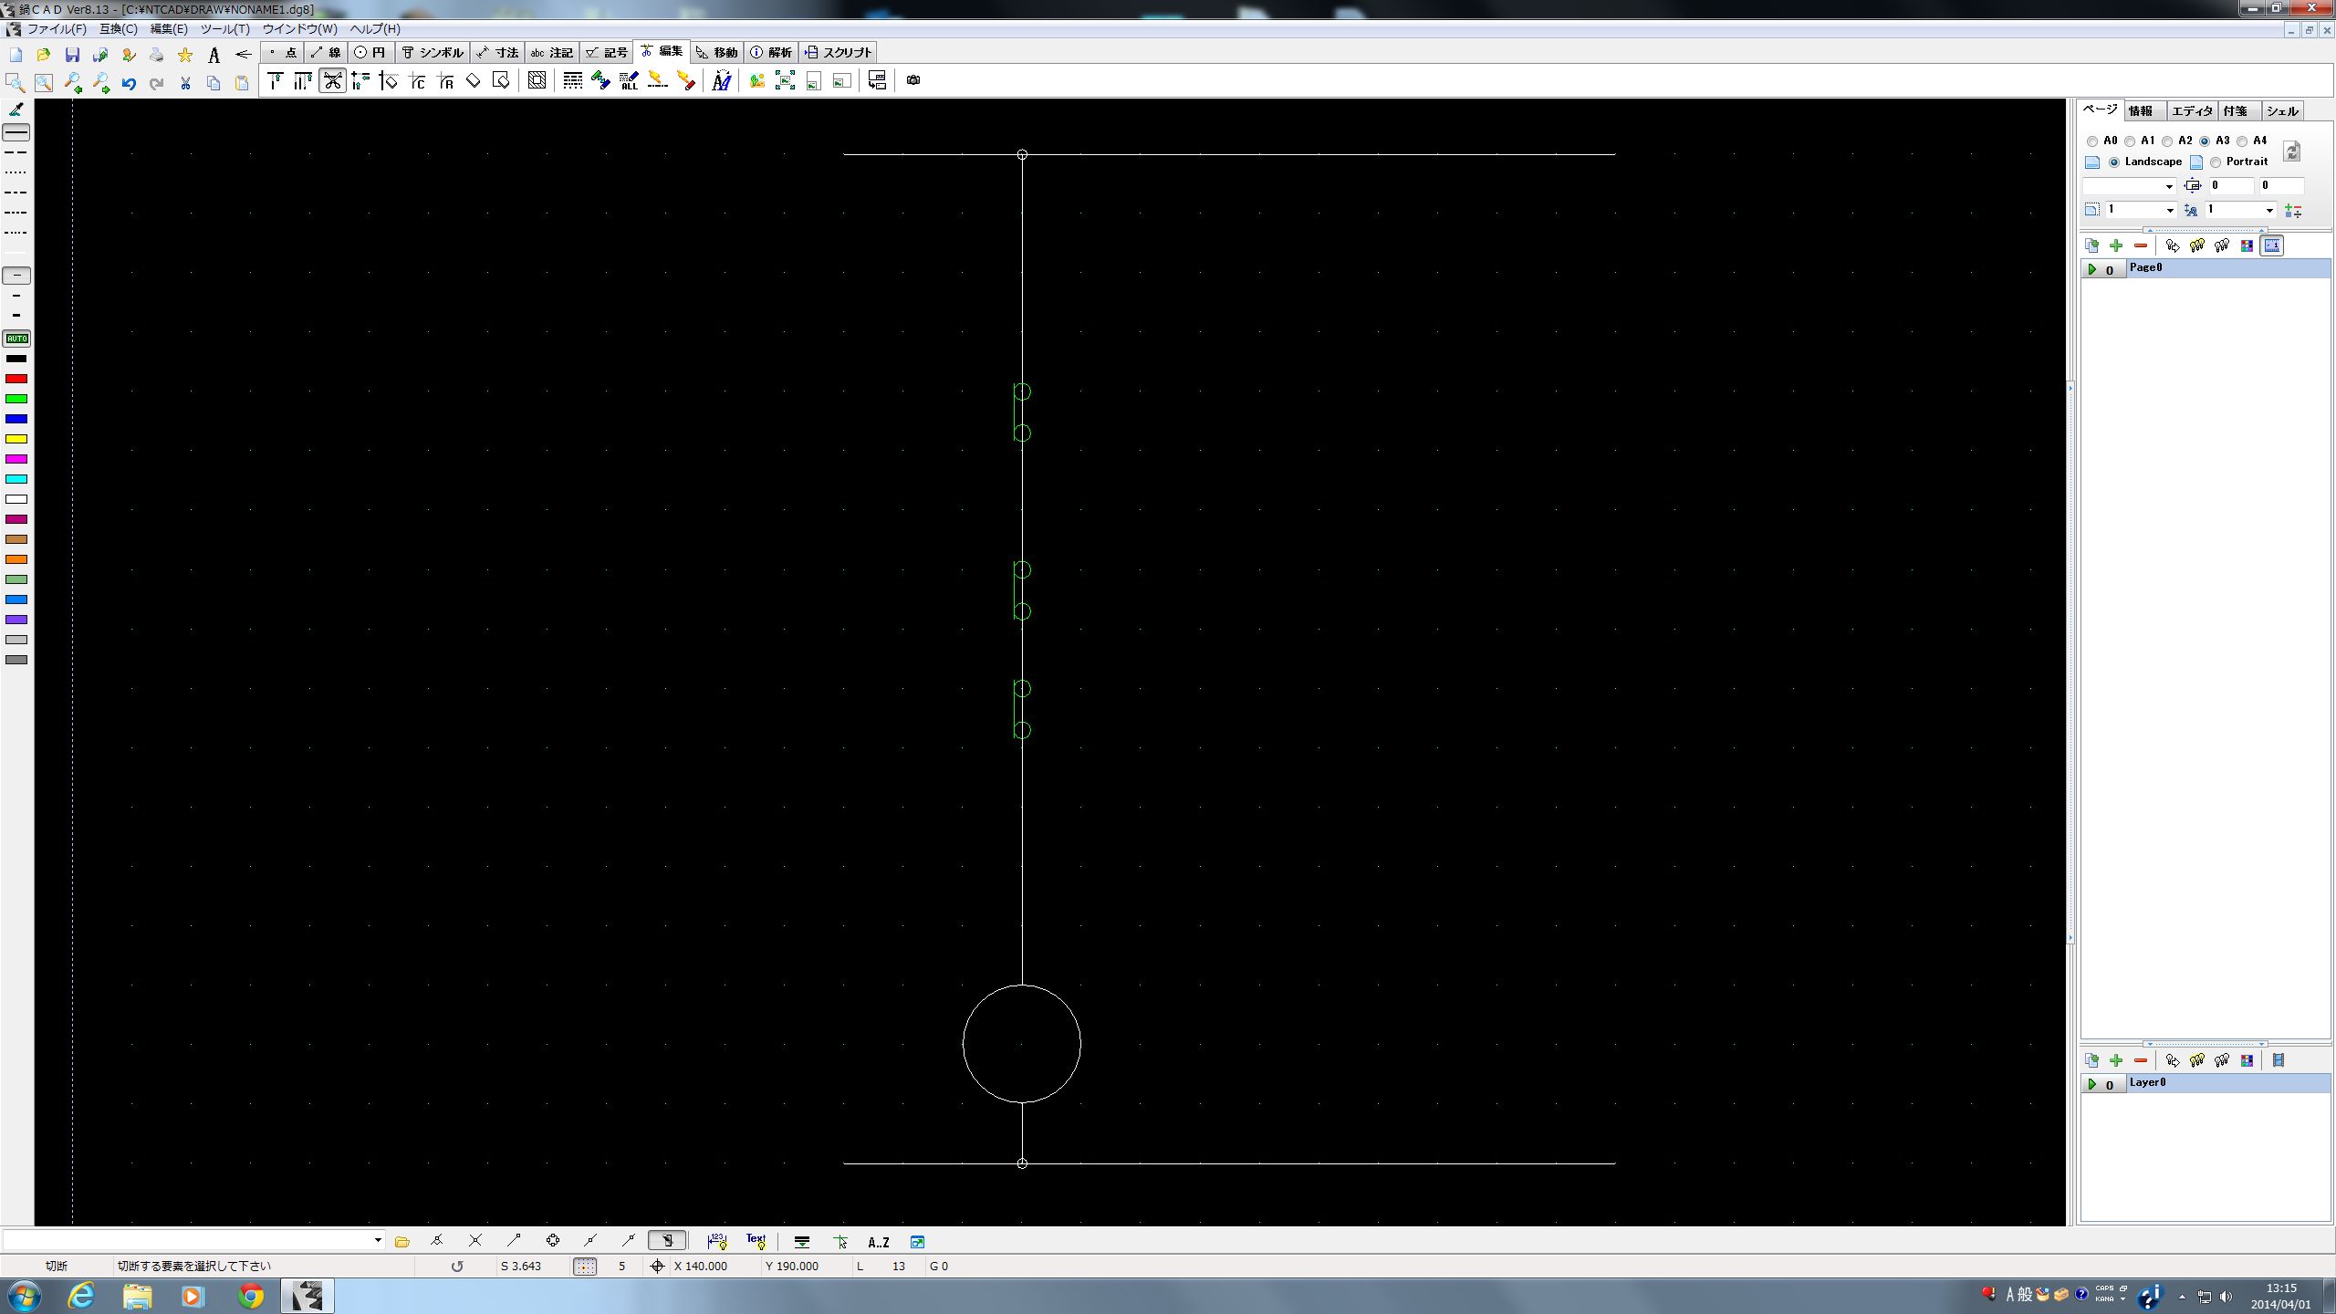The height and width of the screenshot is (1314, 2336).
Task: Select the solid line style at top
Action: pos(16,133)
